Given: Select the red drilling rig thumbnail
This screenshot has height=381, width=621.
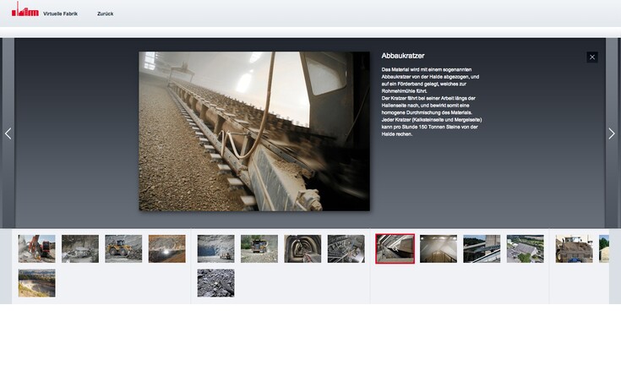Looking at the screenshot, I should (x=37, y=248).
